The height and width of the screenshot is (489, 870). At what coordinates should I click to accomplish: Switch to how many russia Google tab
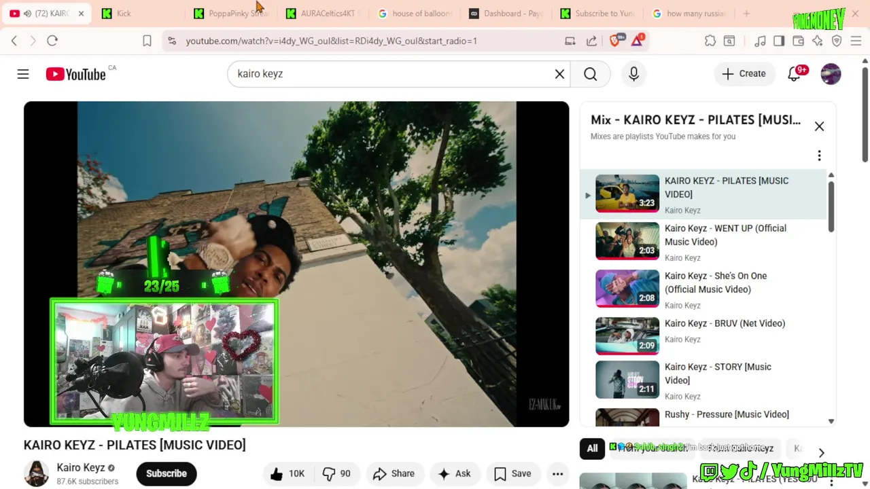(x=691, y=14)
